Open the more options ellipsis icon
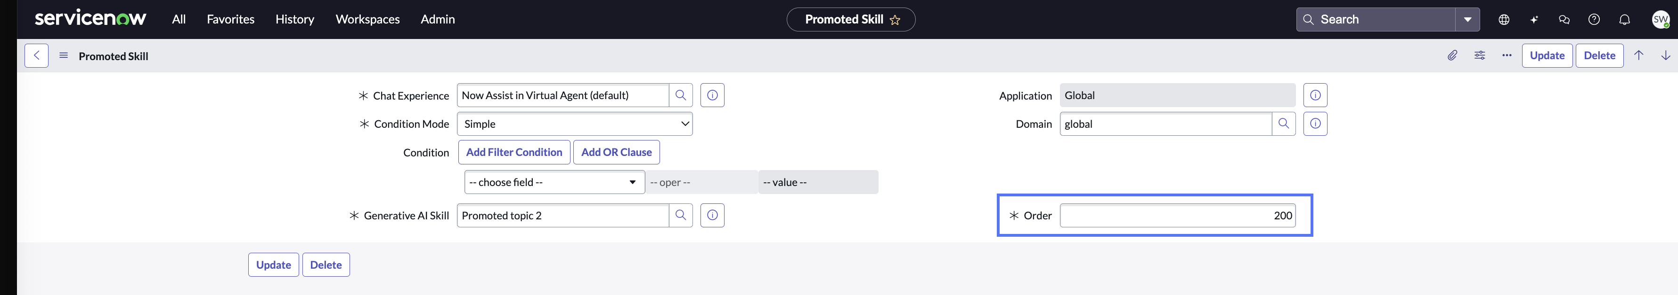This screenshot has height=295, width=1678. (1506, 56)
